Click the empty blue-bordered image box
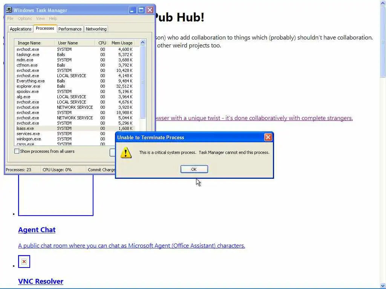The height and width of the screenshot is (289, 386). tap(56, 195)
